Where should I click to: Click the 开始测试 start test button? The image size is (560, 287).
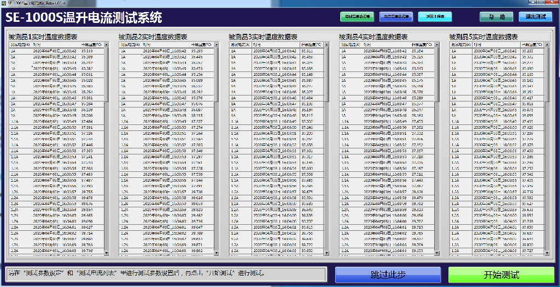click(501, 275)
